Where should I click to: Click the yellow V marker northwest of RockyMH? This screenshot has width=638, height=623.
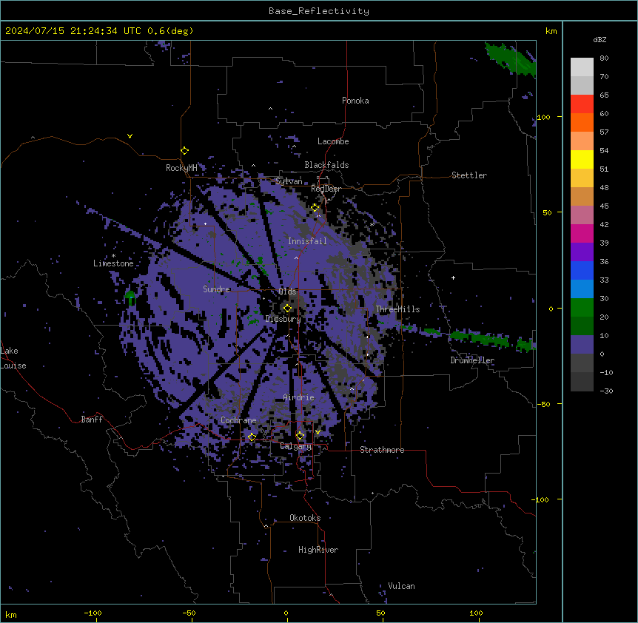point(130,136)
